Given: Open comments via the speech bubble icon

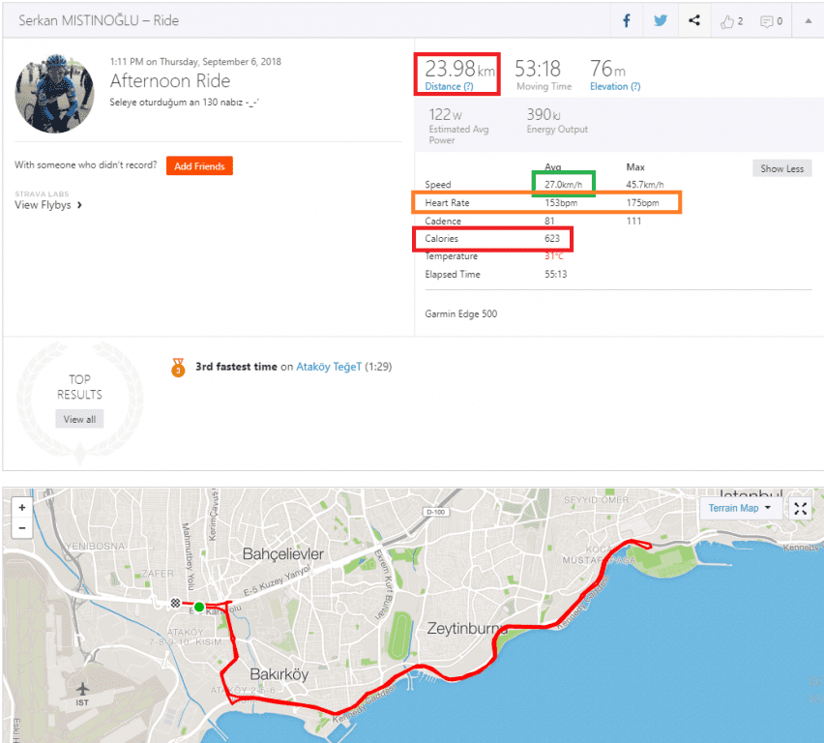Looking at the screenshot, I should (x=771, y=20).
